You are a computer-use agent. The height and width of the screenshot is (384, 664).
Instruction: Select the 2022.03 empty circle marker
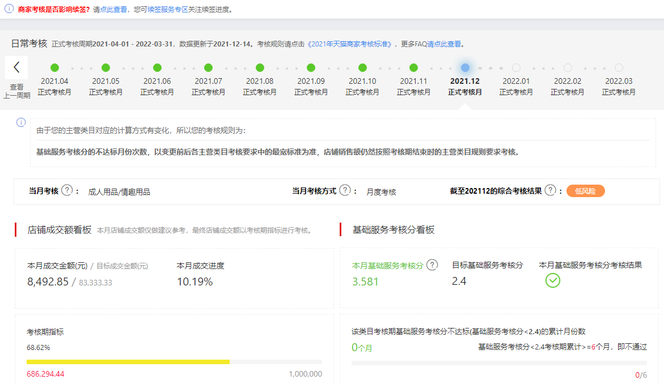(619, 67)
